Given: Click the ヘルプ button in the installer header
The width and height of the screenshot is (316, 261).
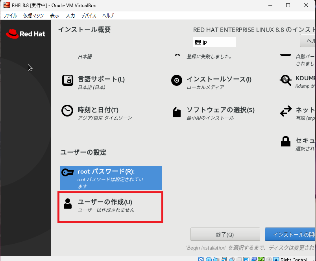Looking at the screenshot, I should (308, 41).
